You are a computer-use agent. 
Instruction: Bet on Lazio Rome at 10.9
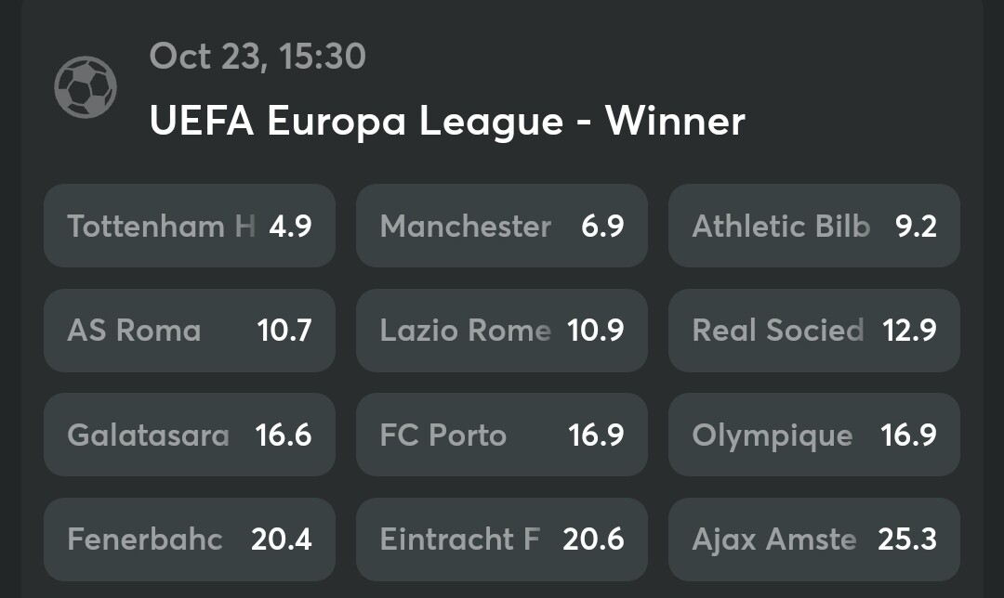[502, 331]
